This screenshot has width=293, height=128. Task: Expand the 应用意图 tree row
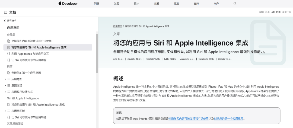coord(5,79)
